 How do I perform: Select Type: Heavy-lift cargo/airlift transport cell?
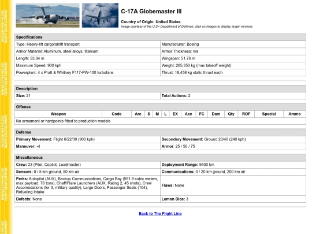pos(87,44)
